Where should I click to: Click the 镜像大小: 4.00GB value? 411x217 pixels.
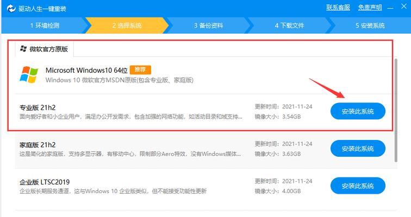[x=278, y=191]
